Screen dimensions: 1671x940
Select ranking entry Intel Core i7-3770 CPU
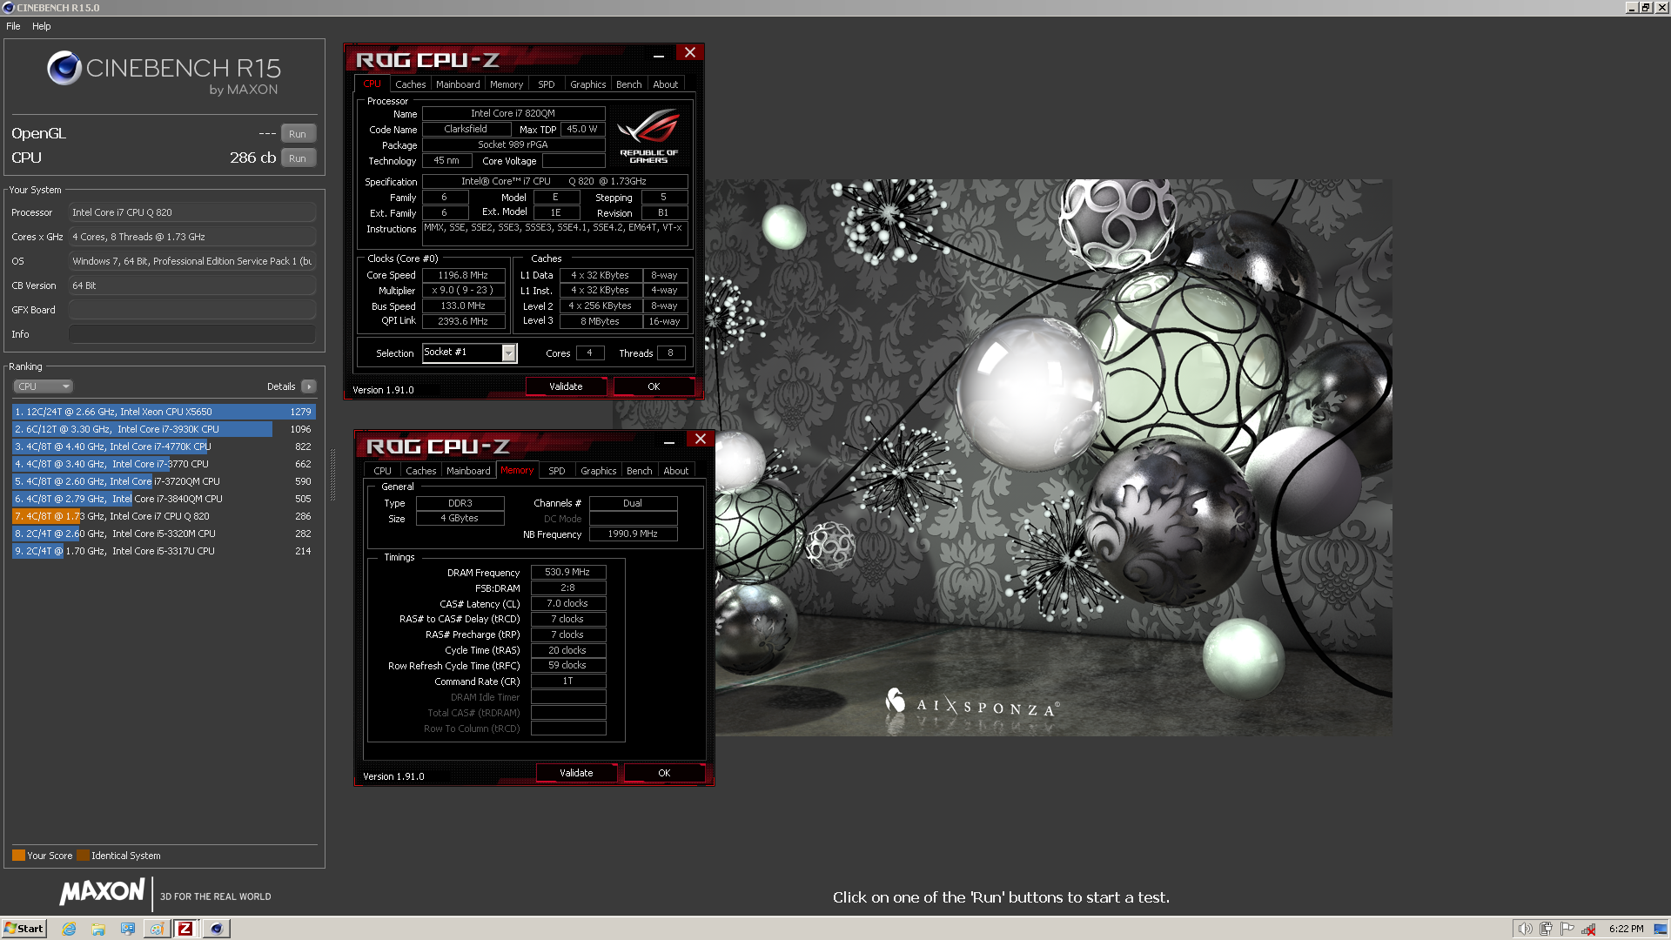coord(164,464)
